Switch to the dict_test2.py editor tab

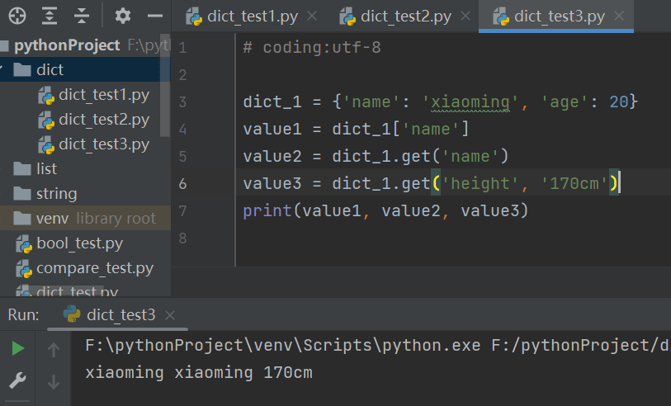[395, 17]
